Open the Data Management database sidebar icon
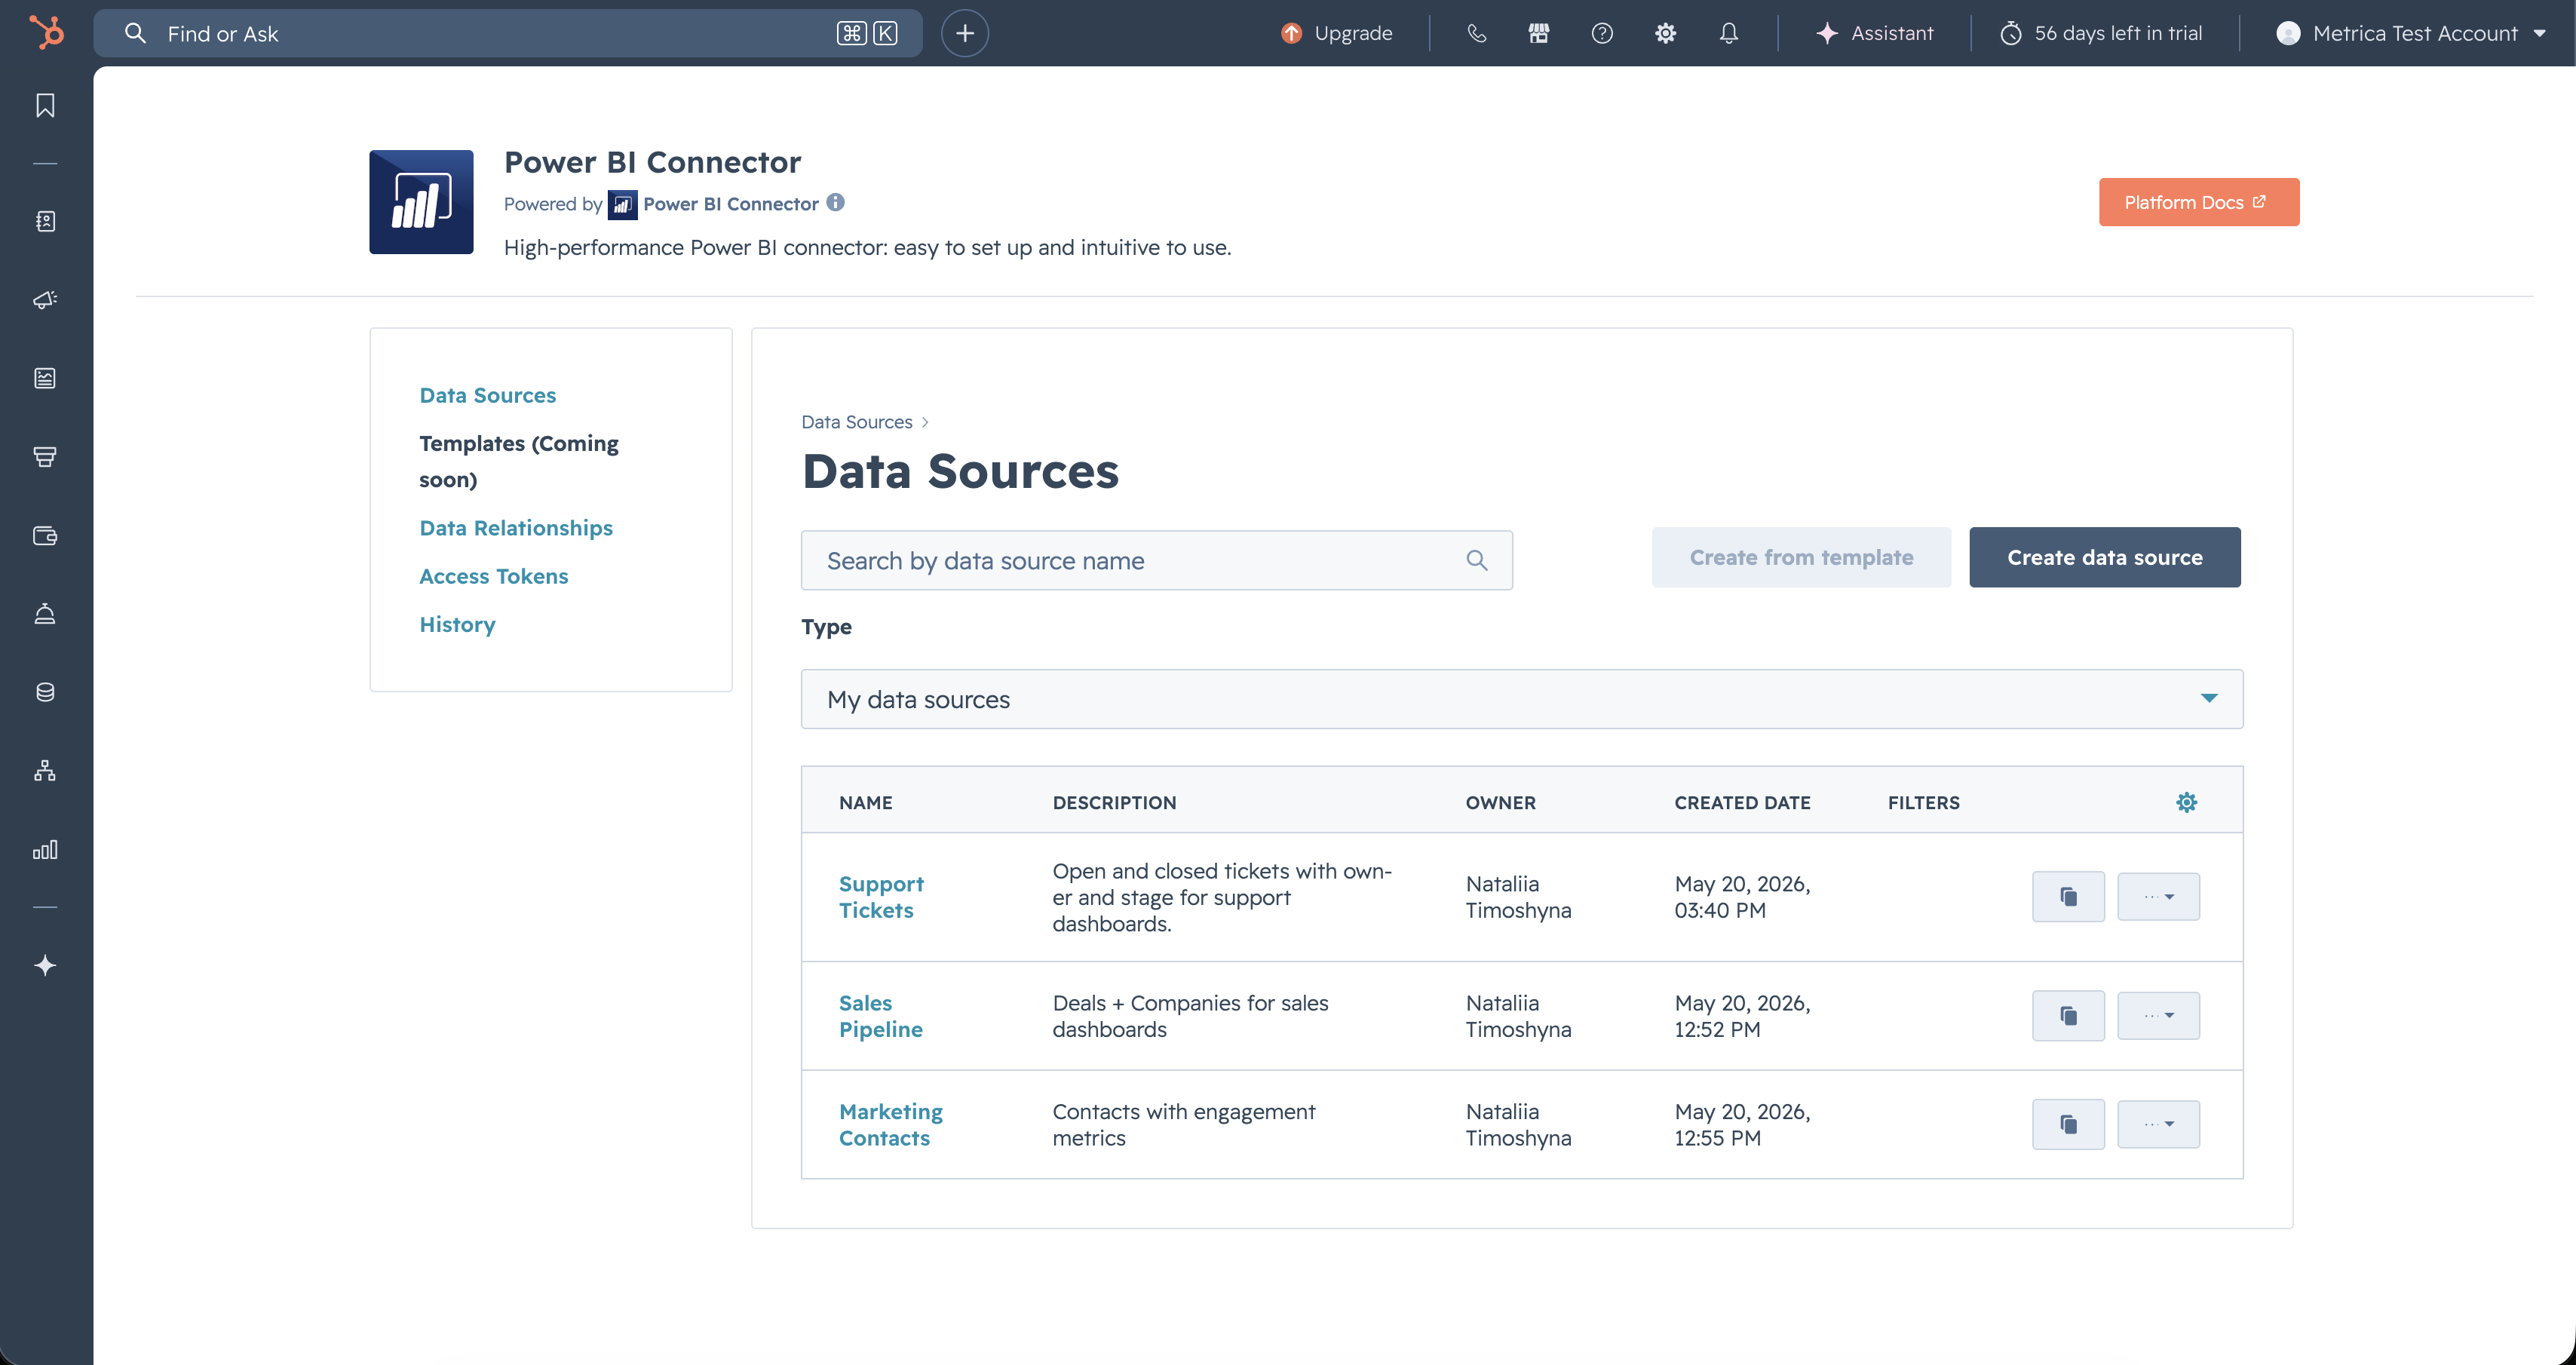Image resolution: width=2576 pixels, height=1365 pixels. pyautogui.click(x=45, y=692)
